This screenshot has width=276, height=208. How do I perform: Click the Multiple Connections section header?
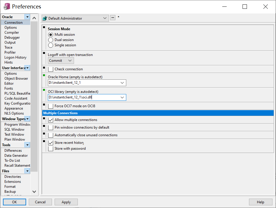(x=158, y=113)
